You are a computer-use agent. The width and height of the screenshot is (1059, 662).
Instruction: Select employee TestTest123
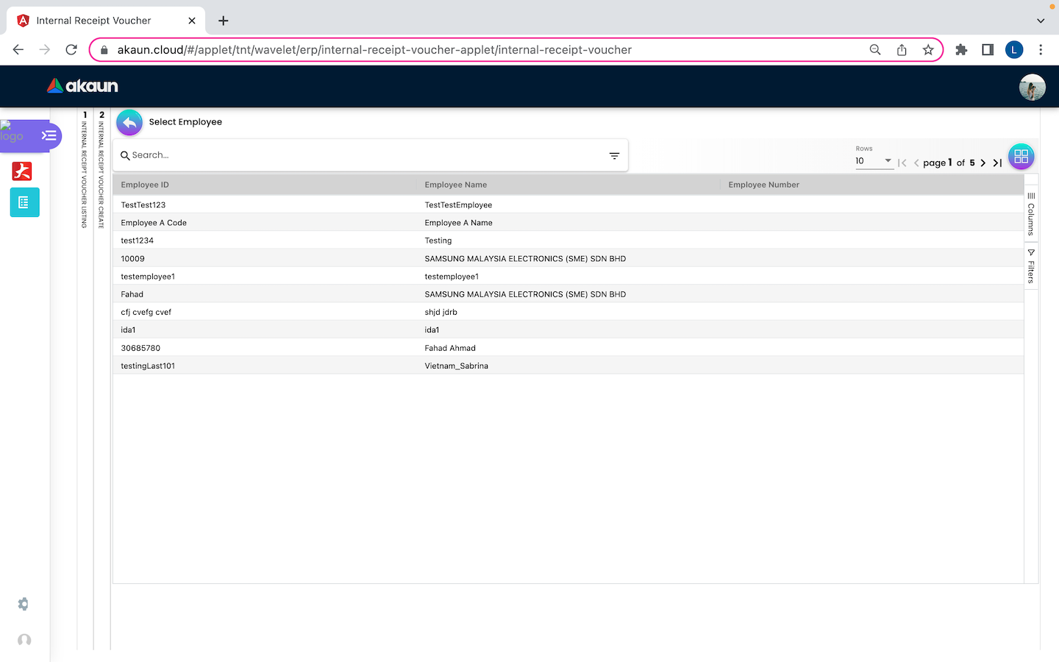(x=143, y=205)
